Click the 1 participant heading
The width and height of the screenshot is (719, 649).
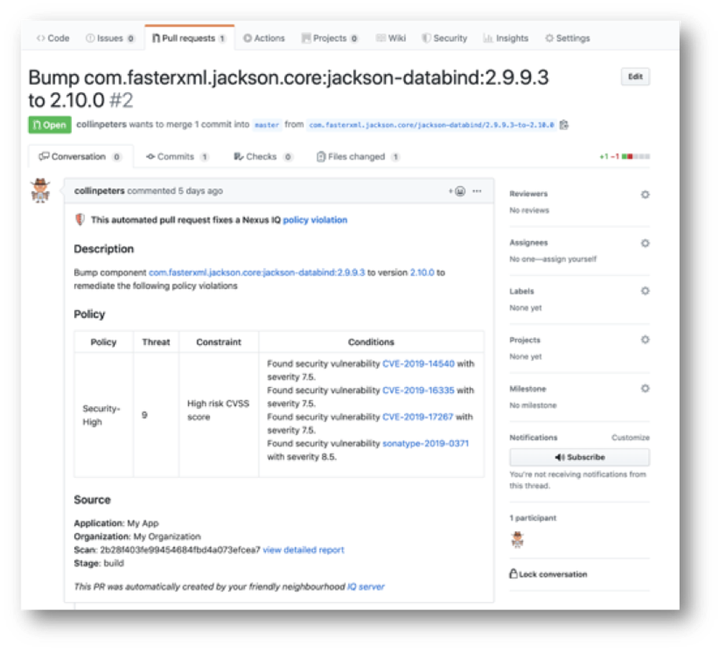[533, 518]
